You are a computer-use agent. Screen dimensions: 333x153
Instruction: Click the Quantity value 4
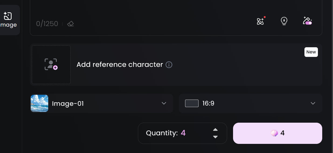pos(183,133)
